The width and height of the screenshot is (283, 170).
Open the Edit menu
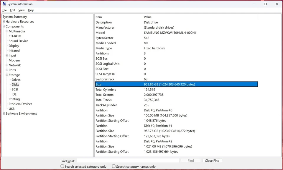[12, 10]
